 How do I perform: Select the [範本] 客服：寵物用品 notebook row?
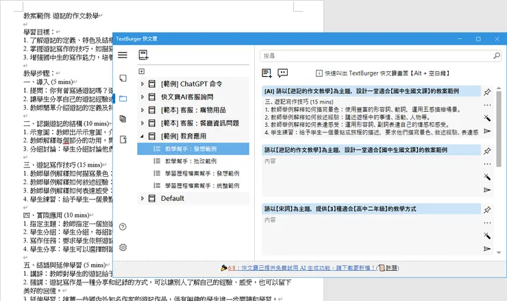193,110
